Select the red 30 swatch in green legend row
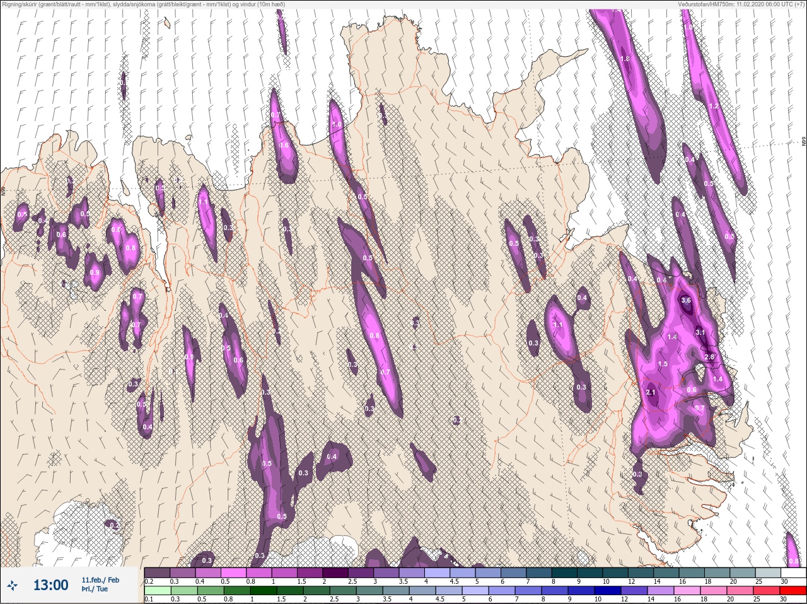The image size is (807, 604). tap(794, 591)
